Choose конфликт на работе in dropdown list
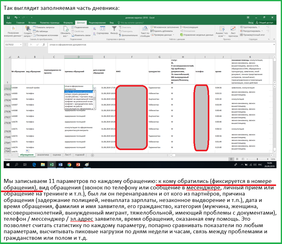The image size is (282, 244). pyautogui.click(x=79, y=106)
